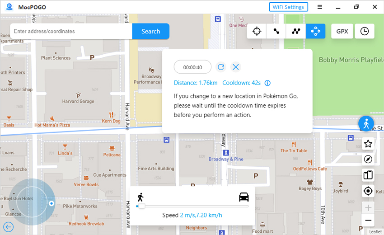Image resolution: width=384 pixels, height=235 pixels.
Task: Click the Bobby Morris Playfield label
Action: point(351,60)
